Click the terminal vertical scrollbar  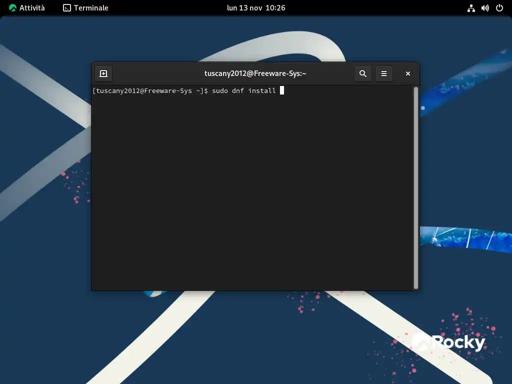[x=416, y=188]
